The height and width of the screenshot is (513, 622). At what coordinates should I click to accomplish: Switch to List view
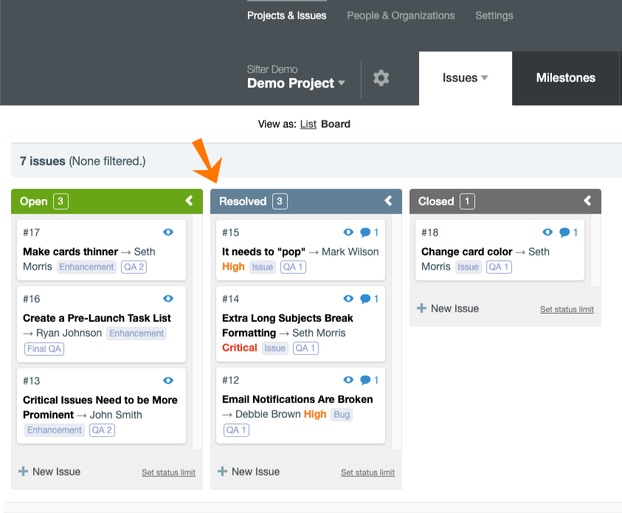pos(308,124)
